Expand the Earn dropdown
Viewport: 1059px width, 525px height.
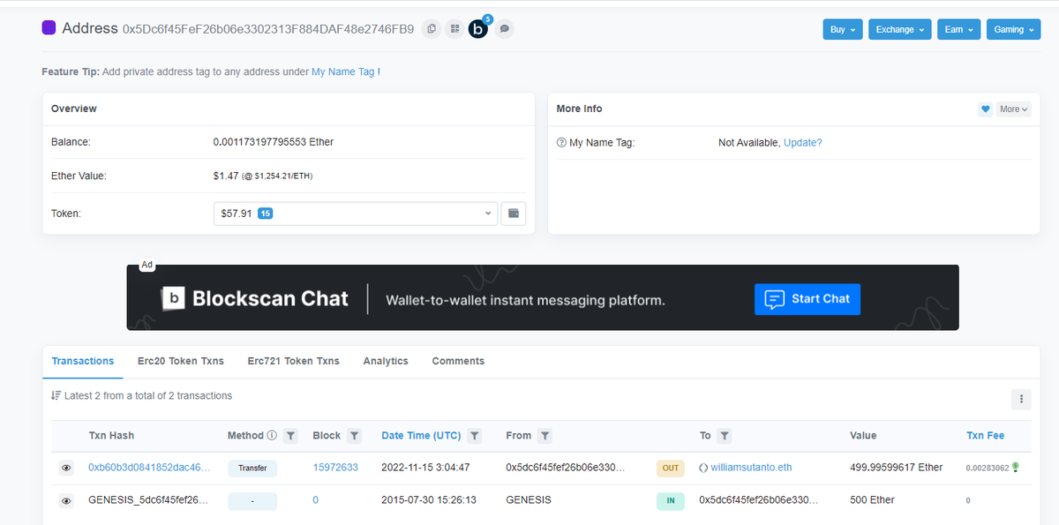click(x=959, y=29)
